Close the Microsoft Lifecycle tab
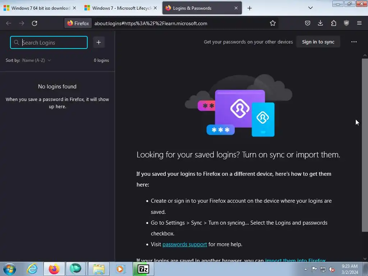 pyautogui.click(x=155, y=8)
